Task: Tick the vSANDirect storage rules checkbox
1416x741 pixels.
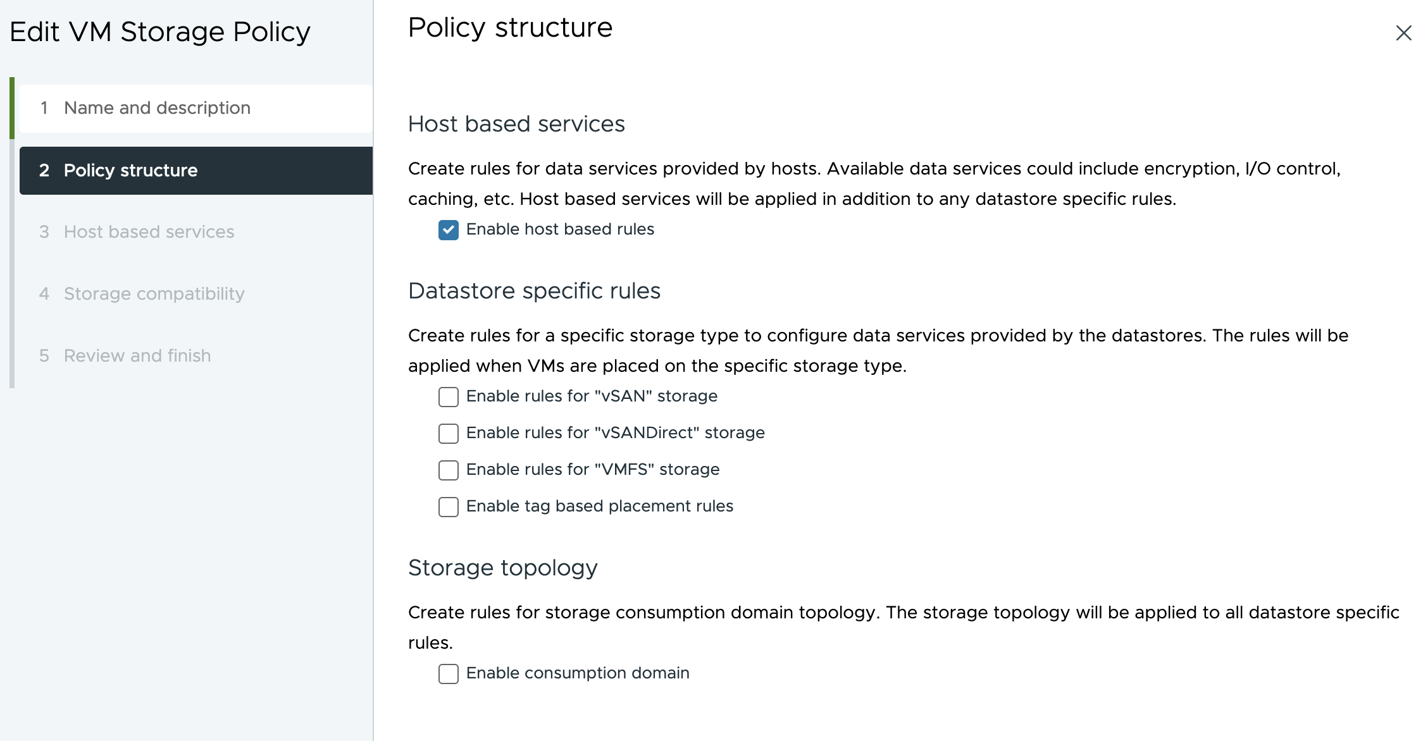Action: click(x=449, y=434)
